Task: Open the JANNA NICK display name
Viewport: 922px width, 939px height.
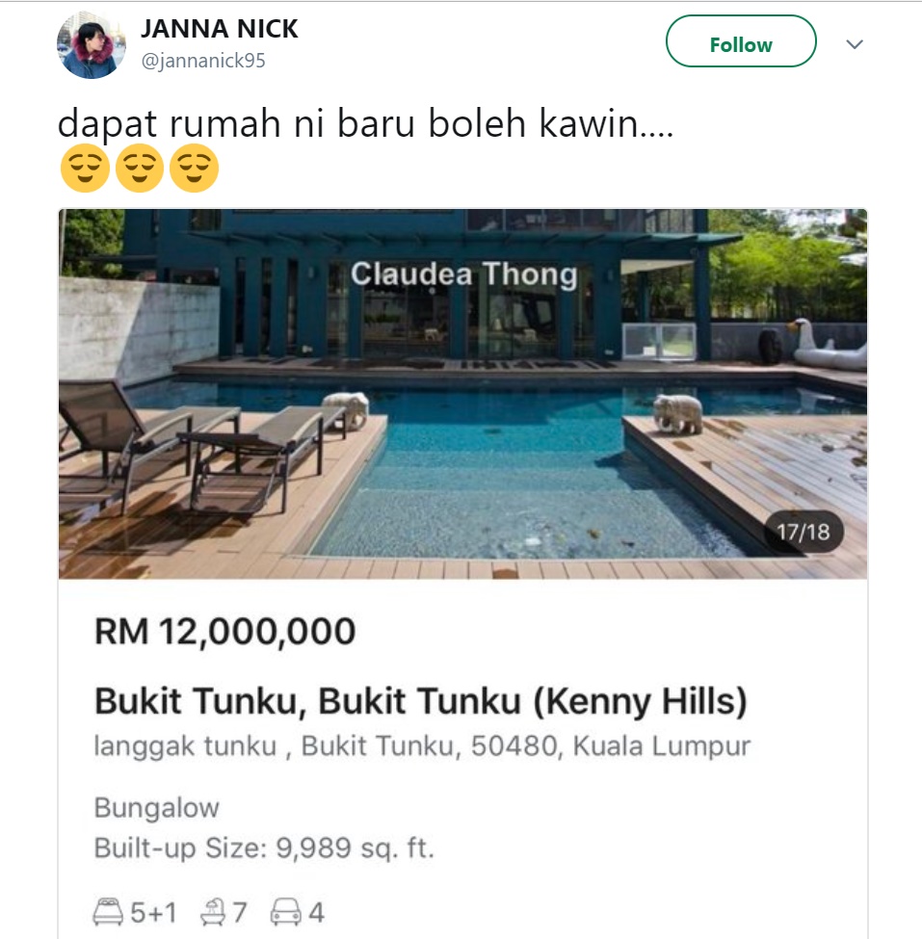Action: pyautogui.click(x=220, y=29)
